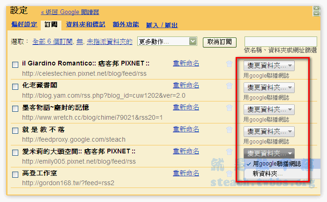Open 變更資料夾 dropdown for il Giardino Romantico

click(269, 65)
